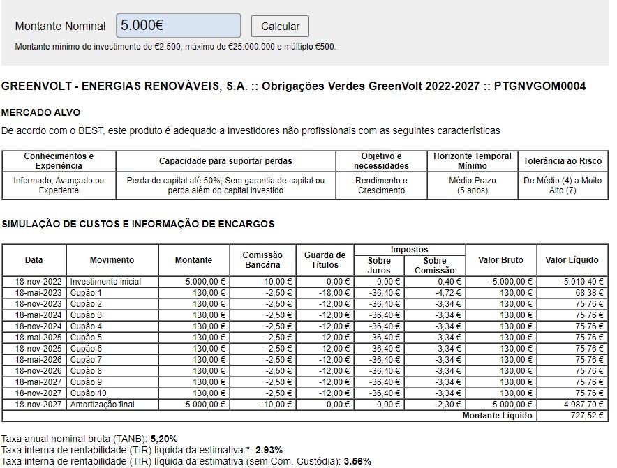Click the 'Conhecimentos e Experiência' column header
This screenshot has height=468, width=617.
pyautogui.click(x=59, y=161)
